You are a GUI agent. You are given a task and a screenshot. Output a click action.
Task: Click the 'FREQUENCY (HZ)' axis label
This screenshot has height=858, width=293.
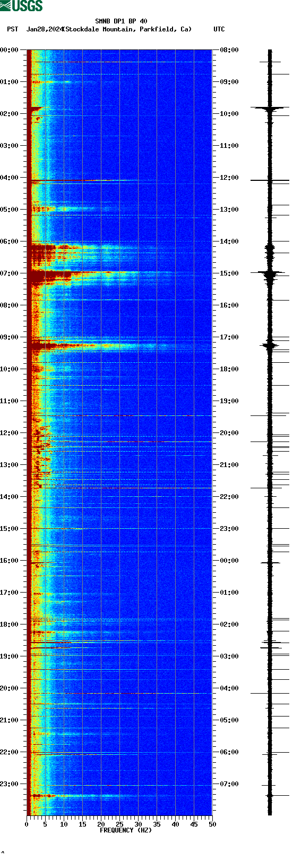coord(126,830)
